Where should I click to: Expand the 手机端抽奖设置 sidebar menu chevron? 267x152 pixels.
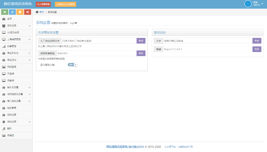(x=29, y=95)
